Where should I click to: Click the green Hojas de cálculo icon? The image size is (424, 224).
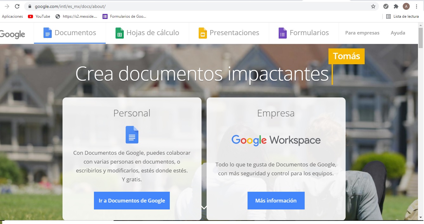(x=120, y=33)
